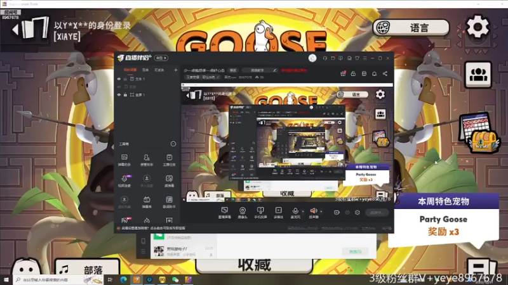The height and width of the screenshot is (285, 508).
Task: Click the padlock icon beside the gift box
Action: [353, 73]
